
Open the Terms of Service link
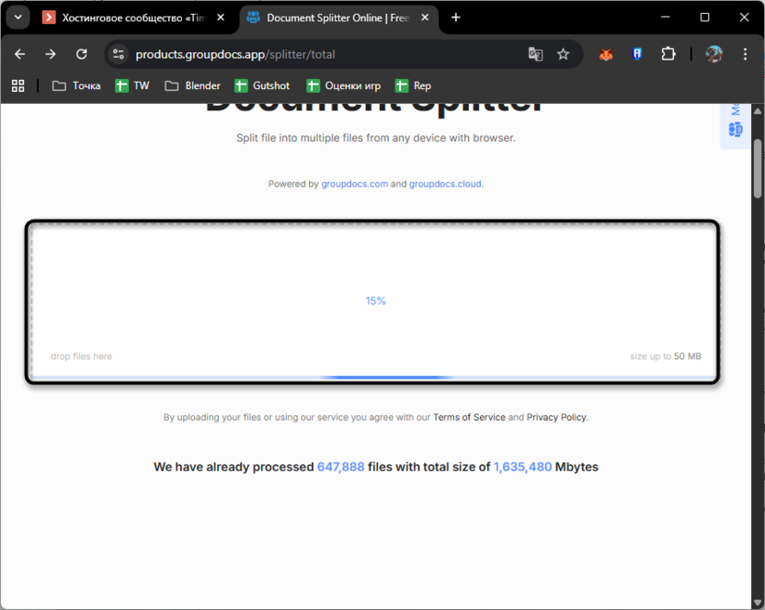click(469, 417)
